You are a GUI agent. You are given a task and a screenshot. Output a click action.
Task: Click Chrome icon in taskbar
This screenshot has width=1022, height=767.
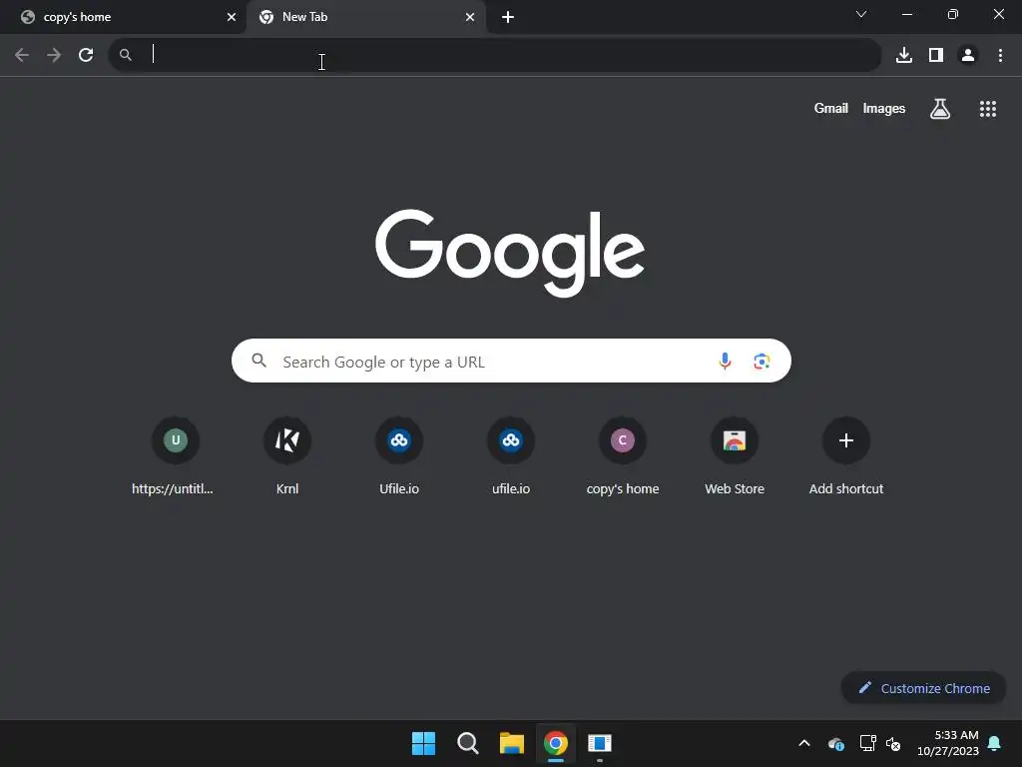[x=556, y=743]
